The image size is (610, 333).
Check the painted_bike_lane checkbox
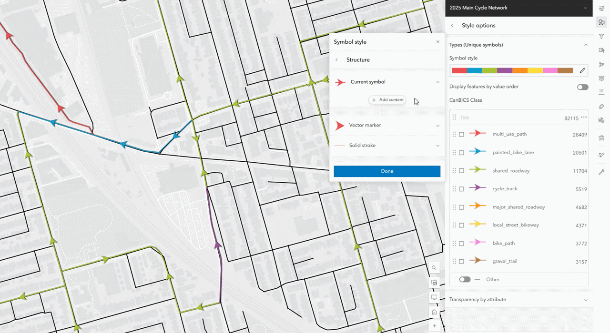461,153
